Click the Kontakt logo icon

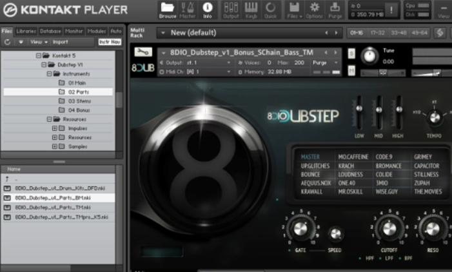tap(10, 10)
